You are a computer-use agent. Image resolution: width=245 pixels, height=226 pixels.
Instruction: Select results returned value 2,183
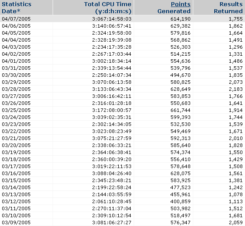click(236, 89)
